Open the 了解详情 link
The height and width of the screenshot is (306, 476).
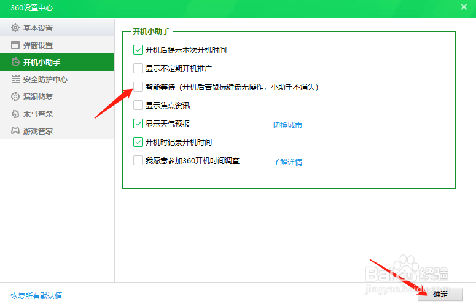click(287, 162)
